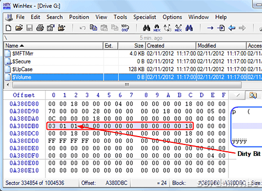This screenshot has width=262, height=191.
Task: Click the Open Folder toolbar icon
Action: tap(61, 28)
